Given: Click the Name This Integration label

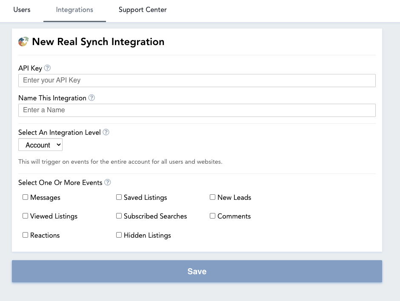Looking at the screenshot, I should point(52,98).
